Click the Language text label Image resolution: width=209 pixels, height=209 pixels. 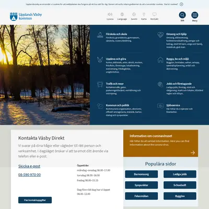122,19
